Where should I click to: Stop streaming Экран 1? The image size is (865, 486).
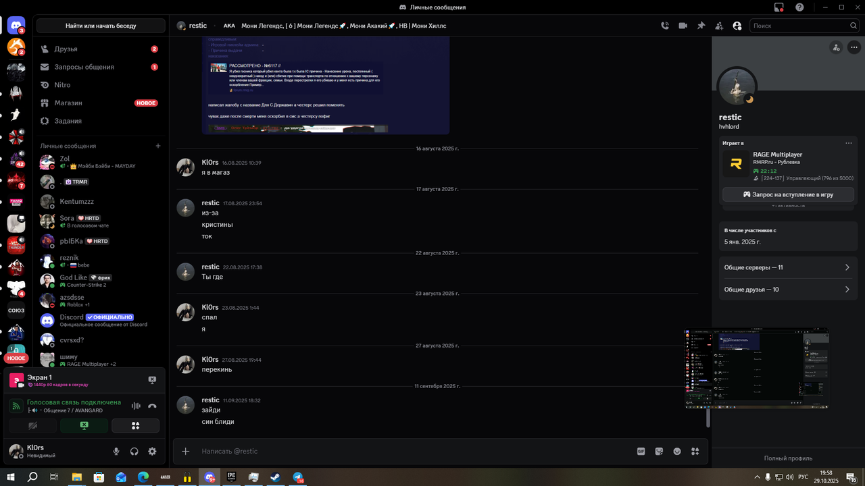click(152, 380)
